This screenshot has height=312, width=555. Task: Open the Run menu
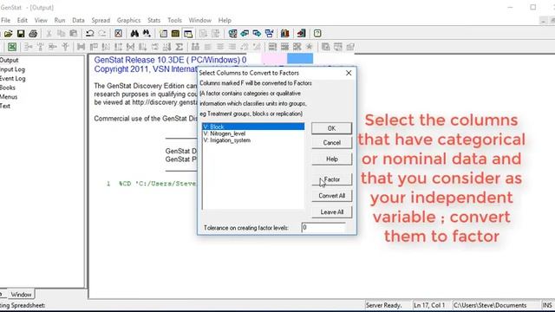(60, 20)
